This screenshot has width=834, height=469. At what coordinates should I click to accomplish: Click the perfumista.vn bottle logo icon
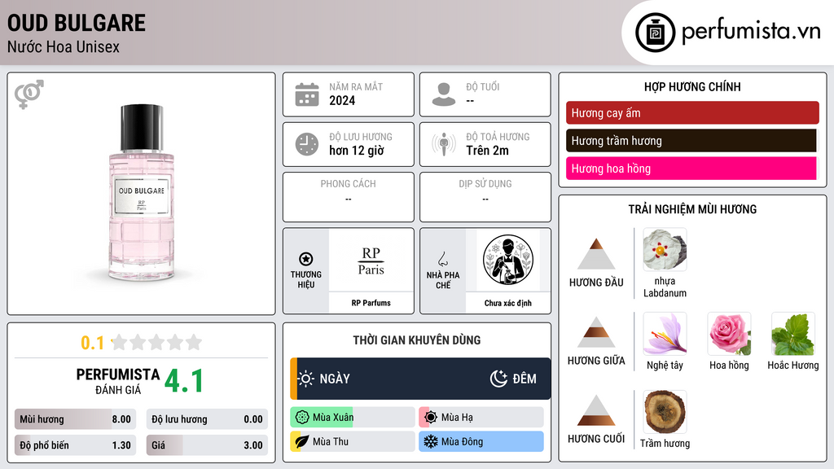point(655,33)
